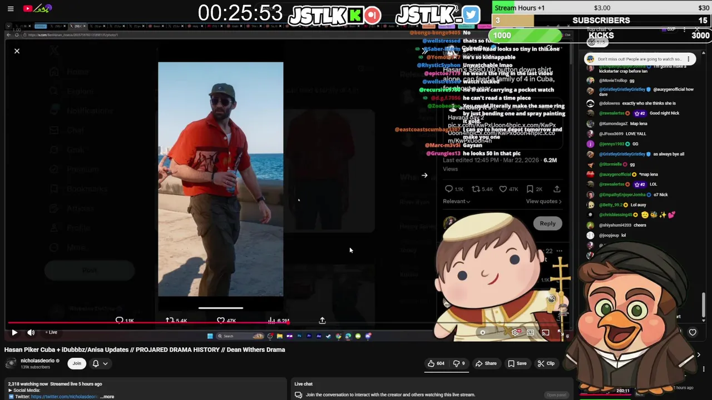Open the tweet reply's three-dot more menu

click(560, 251)
